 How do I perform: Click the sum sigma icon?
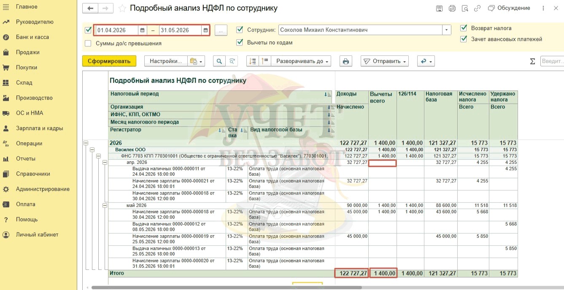[x=532, y=62]
